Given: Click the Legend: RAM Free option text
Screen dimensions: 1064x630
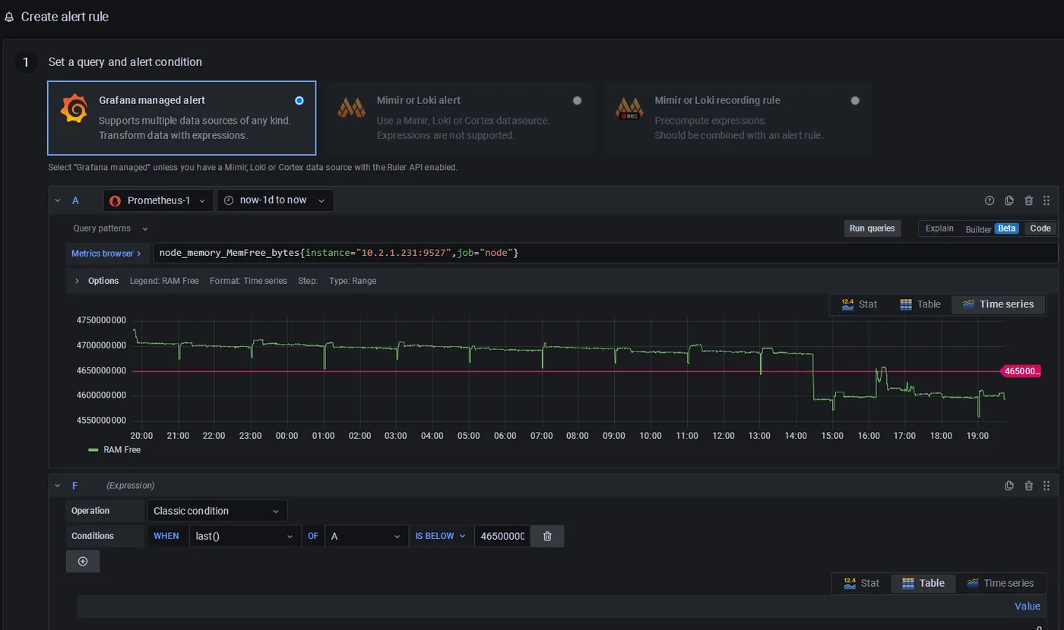Looking at the screenshot, I should (x=164, y=281).
